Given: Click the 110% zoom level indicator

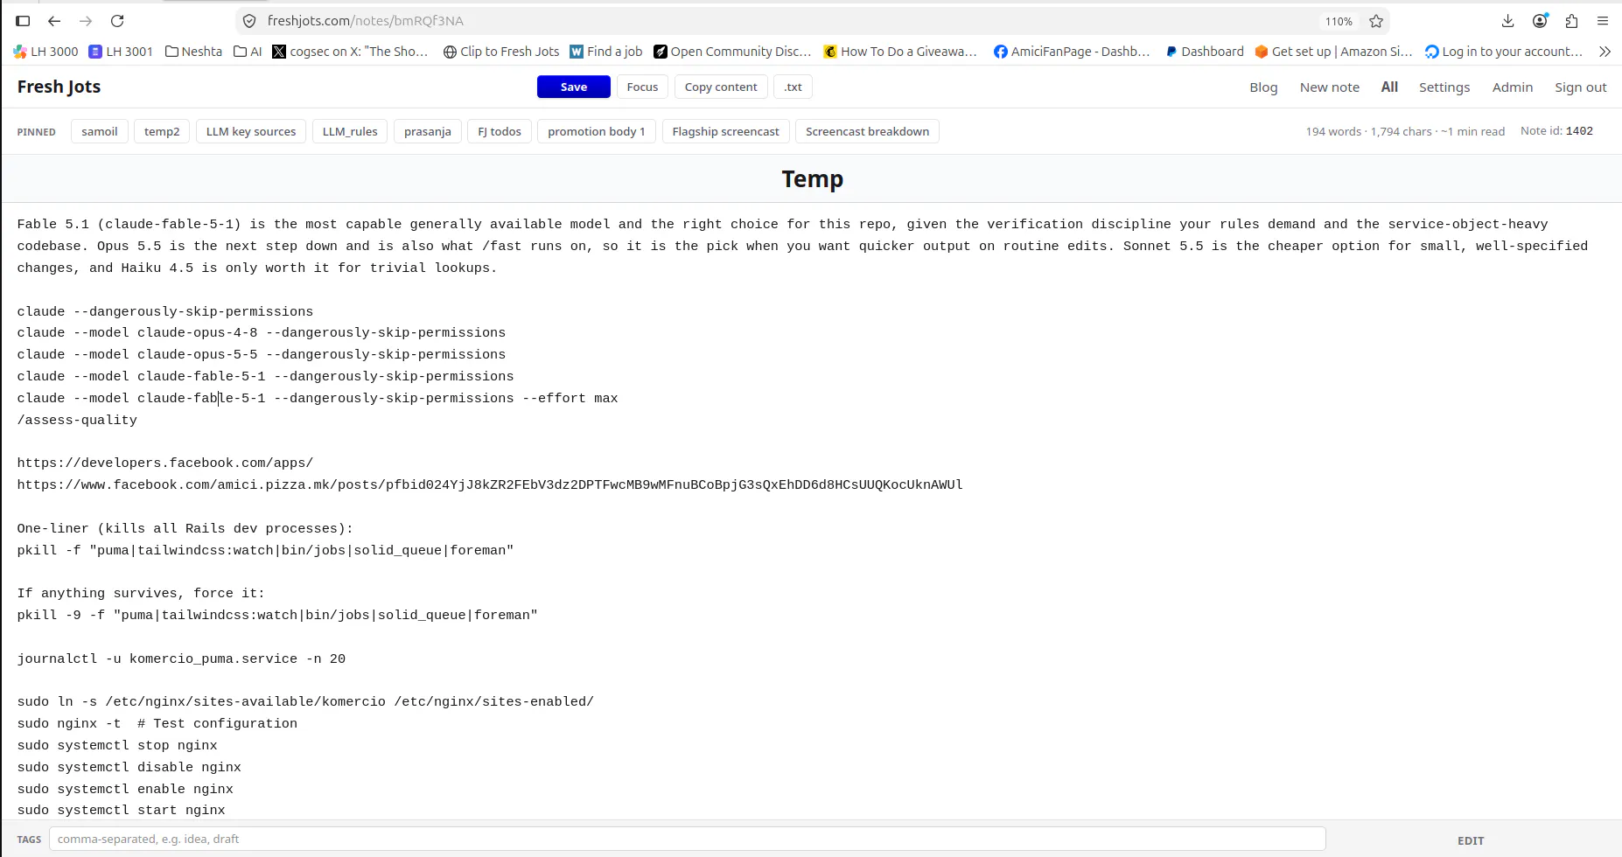Looking at the screenshot, I should coord(1338,21).
